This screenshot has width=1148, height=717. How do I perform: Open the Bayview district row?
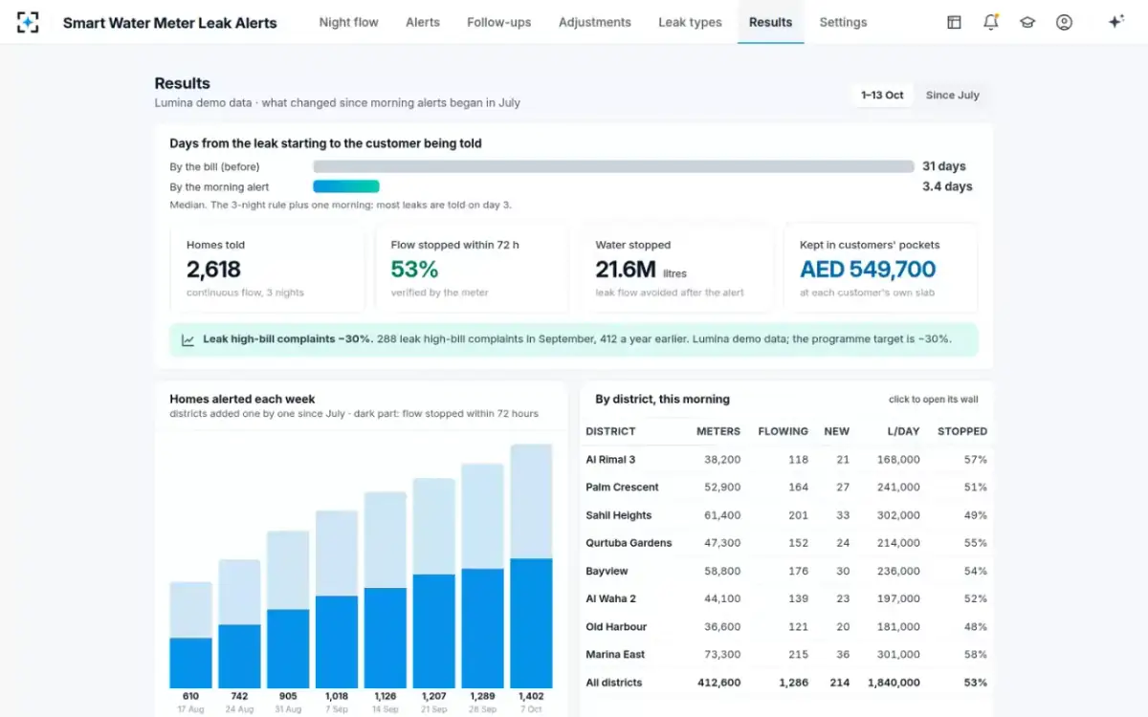(786, 571)
